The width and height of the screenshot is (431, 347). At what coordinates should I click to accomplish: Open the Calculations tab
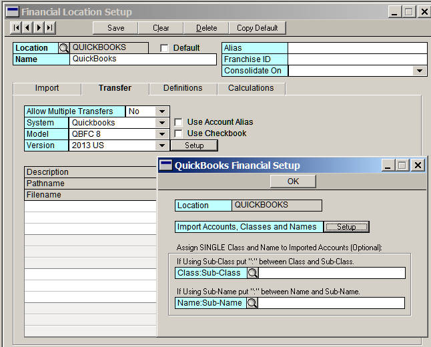coord(251,88)
